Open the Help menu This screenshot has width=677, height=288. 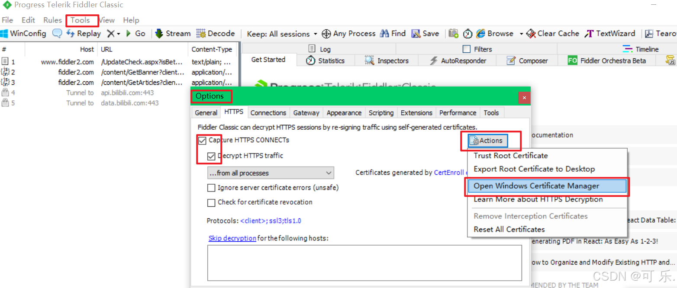point(131,20)
